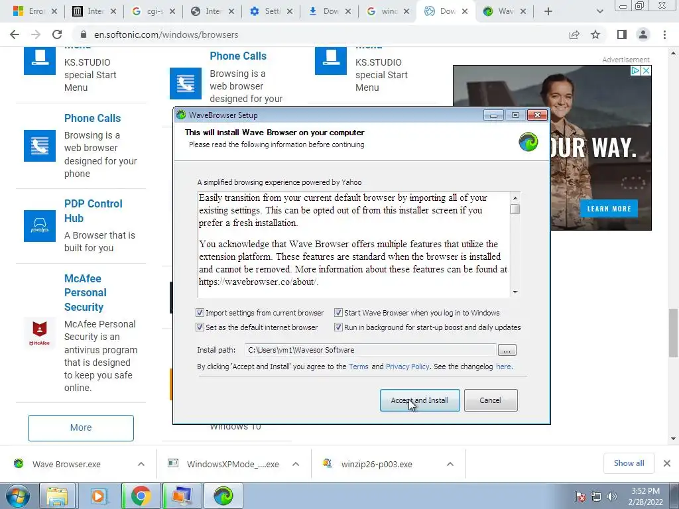Open the Chrome profile avatar
Image resolution: width=679 pixels, height=509 pixels.
point(643,34)
